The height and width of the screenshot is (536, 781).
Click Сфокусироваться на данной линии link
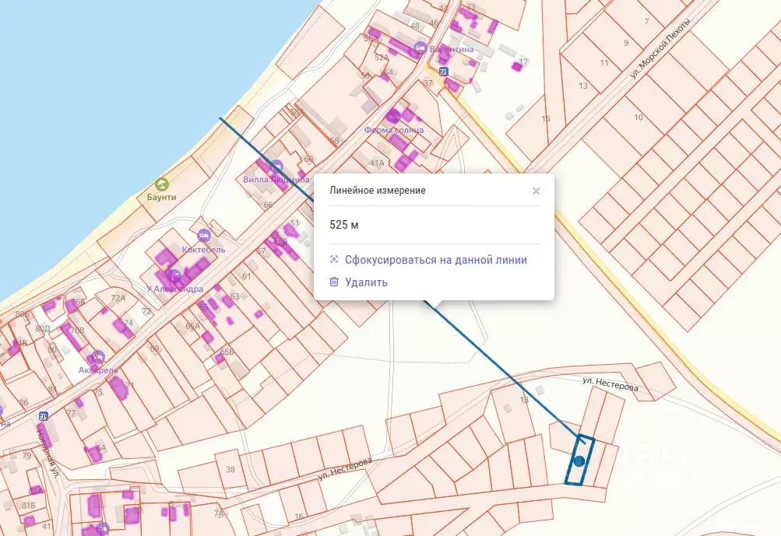pos(436,260)
